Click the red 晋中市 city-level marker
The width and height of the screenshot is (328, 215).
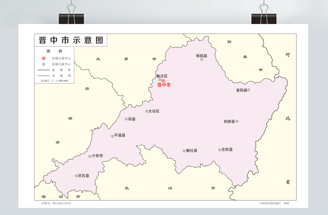[163, 81]
